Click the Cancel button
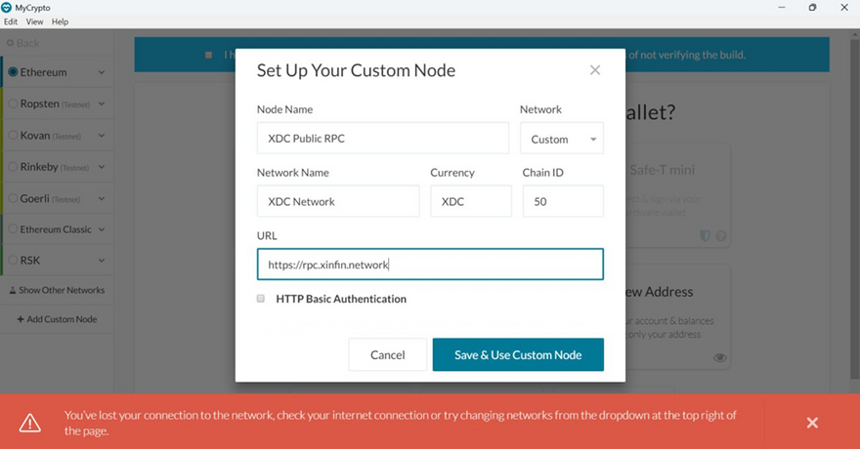860x449 pixels. 387,355
